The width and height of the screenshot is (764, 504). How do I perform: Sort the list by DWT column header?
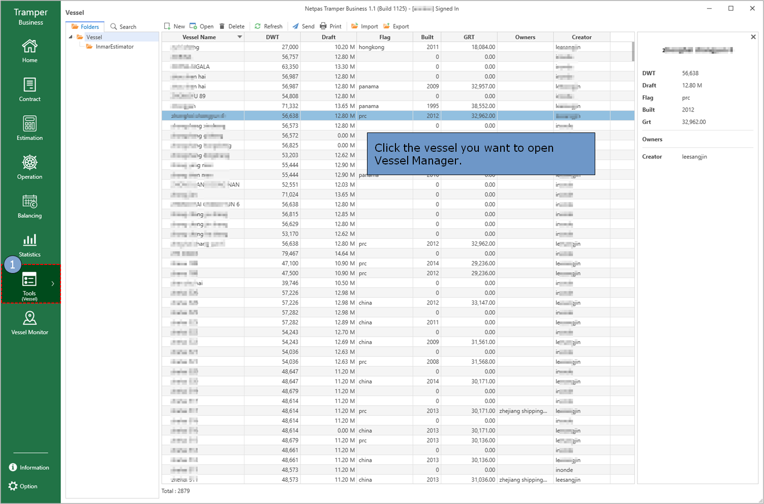coord(272,37)
